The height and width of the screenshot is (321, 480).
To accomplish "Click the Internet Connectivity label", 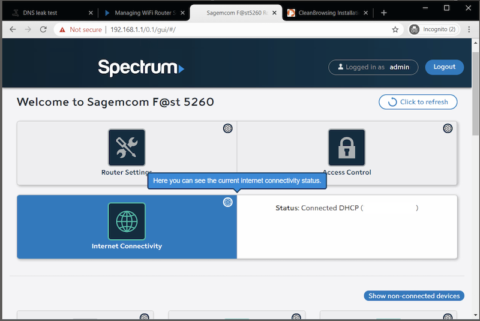I will (127, 246).
